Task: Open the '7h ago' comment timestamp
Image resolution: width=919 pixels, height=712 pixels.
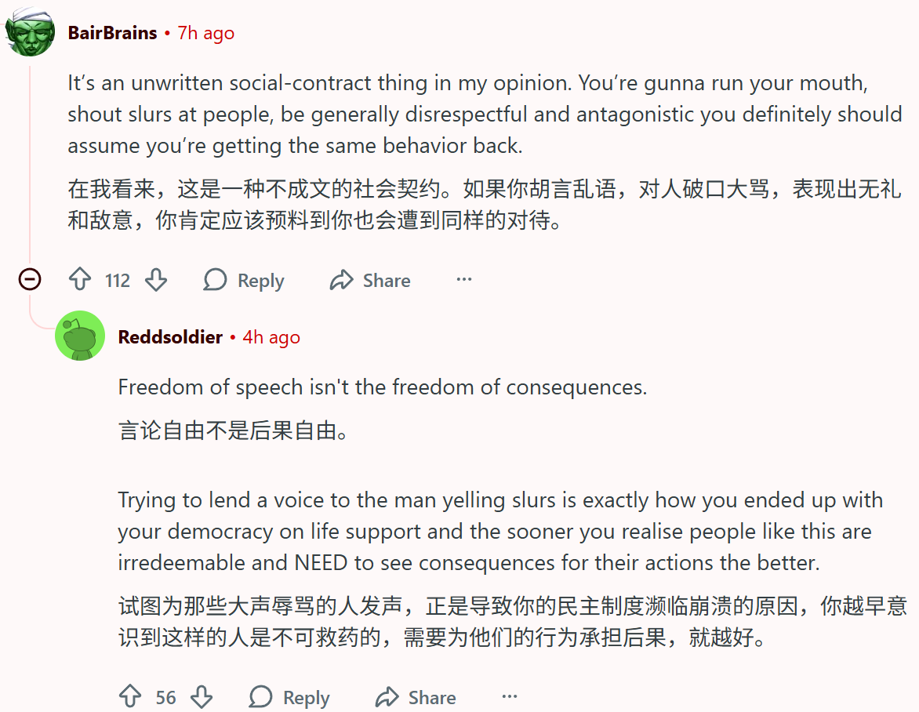Action: point(205,33)
